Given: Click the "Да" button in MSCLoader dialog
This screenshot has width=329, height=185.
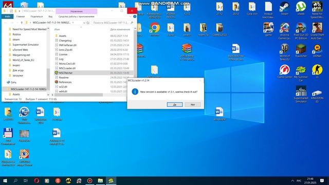Looking at the screenshot, I should click(175, 104).
